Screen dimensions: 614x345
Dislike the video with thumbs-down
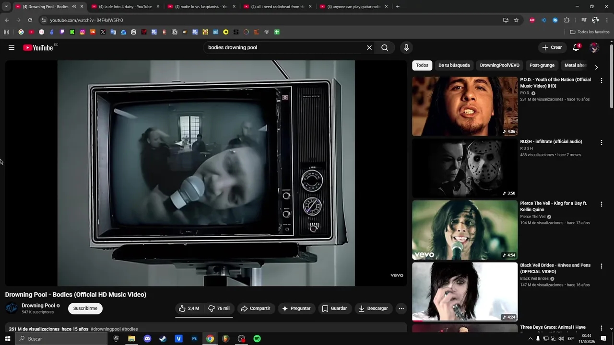(x=219, y=309)
